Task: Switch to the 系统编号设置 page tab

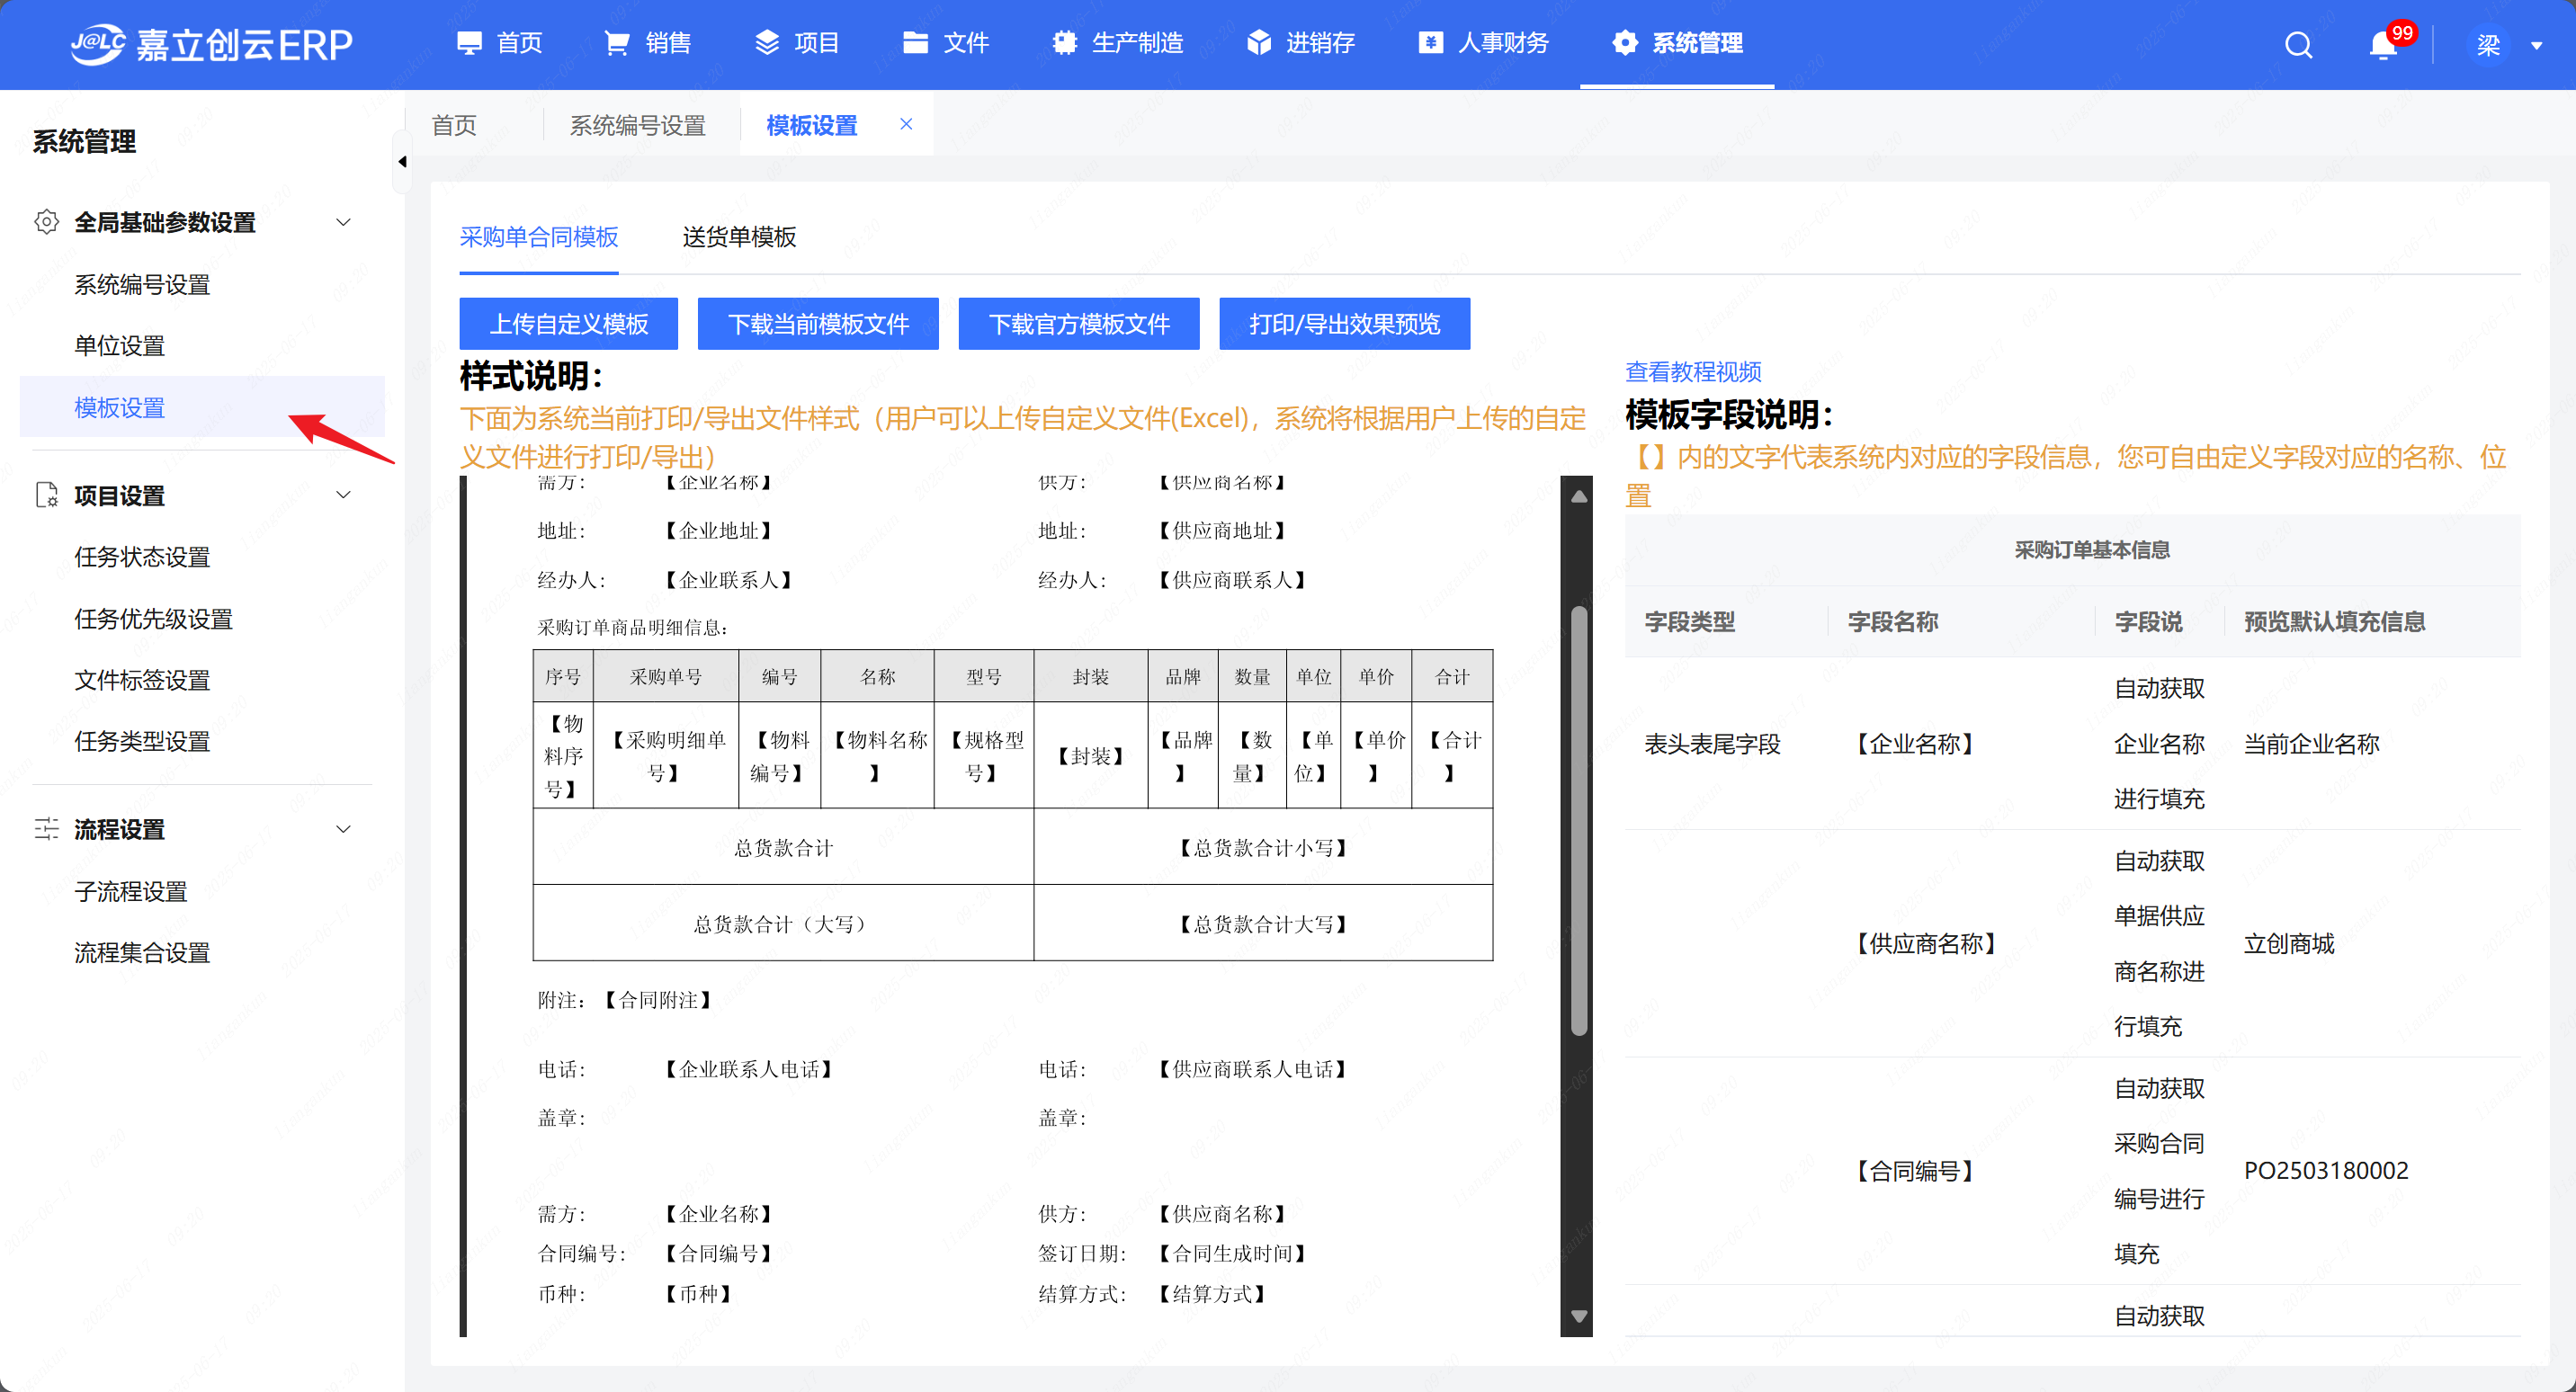Action: pyautogui.click(x=637, y=125)
